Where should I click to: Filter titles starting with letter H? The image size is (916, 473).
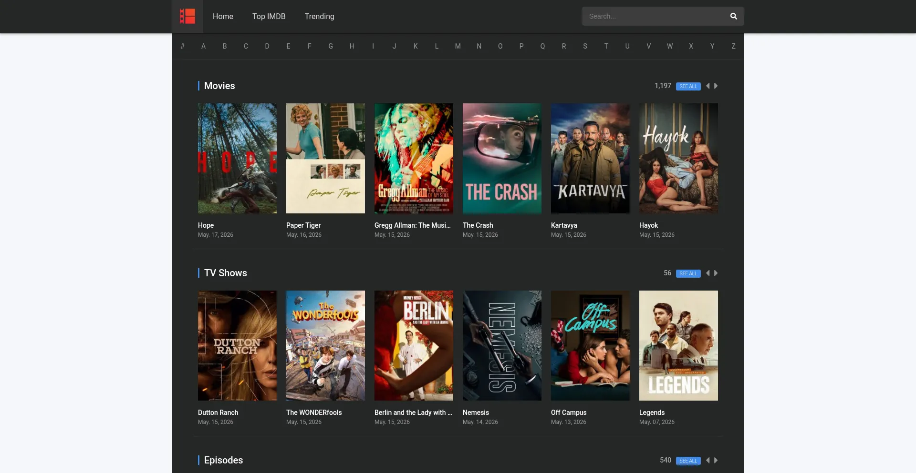coord(352,46)
